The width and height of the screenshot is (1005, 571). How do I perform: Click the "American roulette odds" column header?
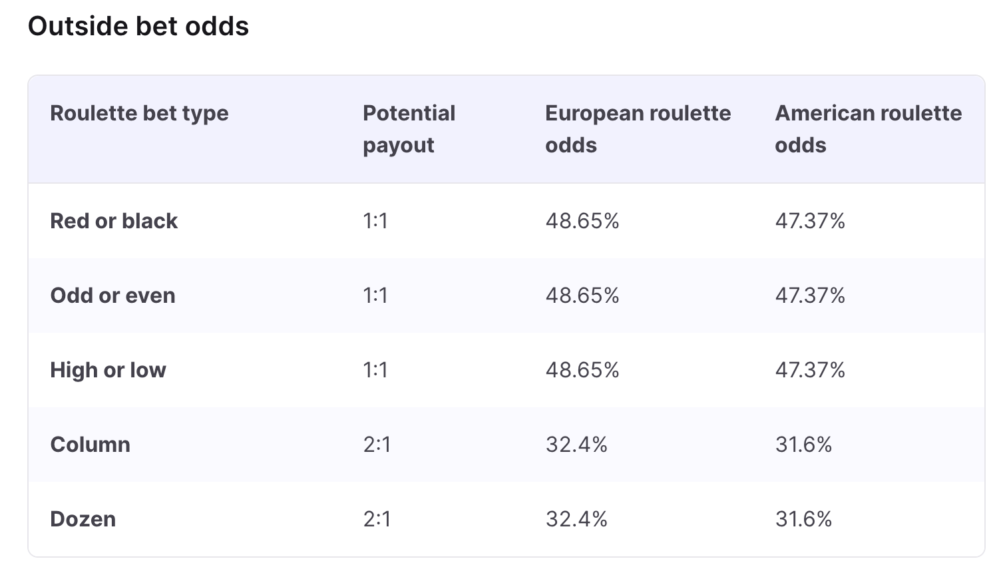coord(868,128)
